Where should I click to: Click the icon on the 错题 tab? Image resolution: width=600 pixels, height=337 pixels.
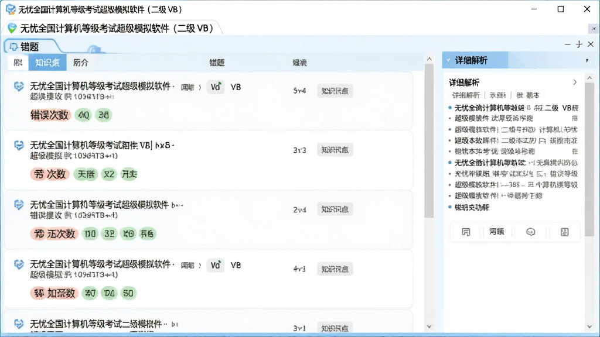coord(14,47)
